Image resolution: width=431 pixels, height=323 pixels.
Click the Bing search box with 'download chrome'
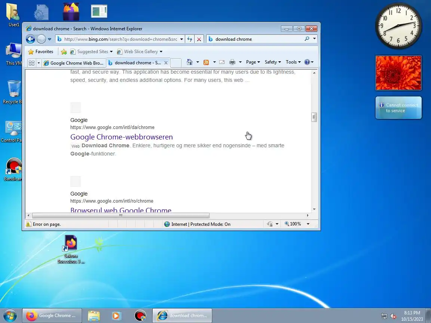pyautogui.click(x=259, y=39)
